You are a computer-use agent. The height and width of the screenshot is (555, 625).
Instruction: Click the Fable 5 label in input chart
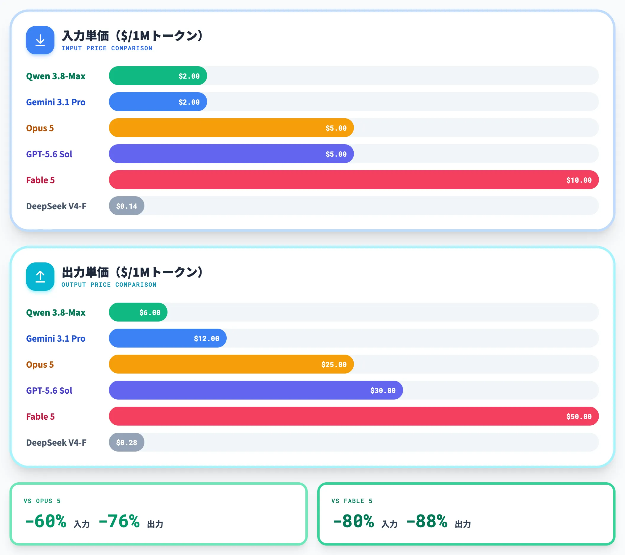click(40, 180)
